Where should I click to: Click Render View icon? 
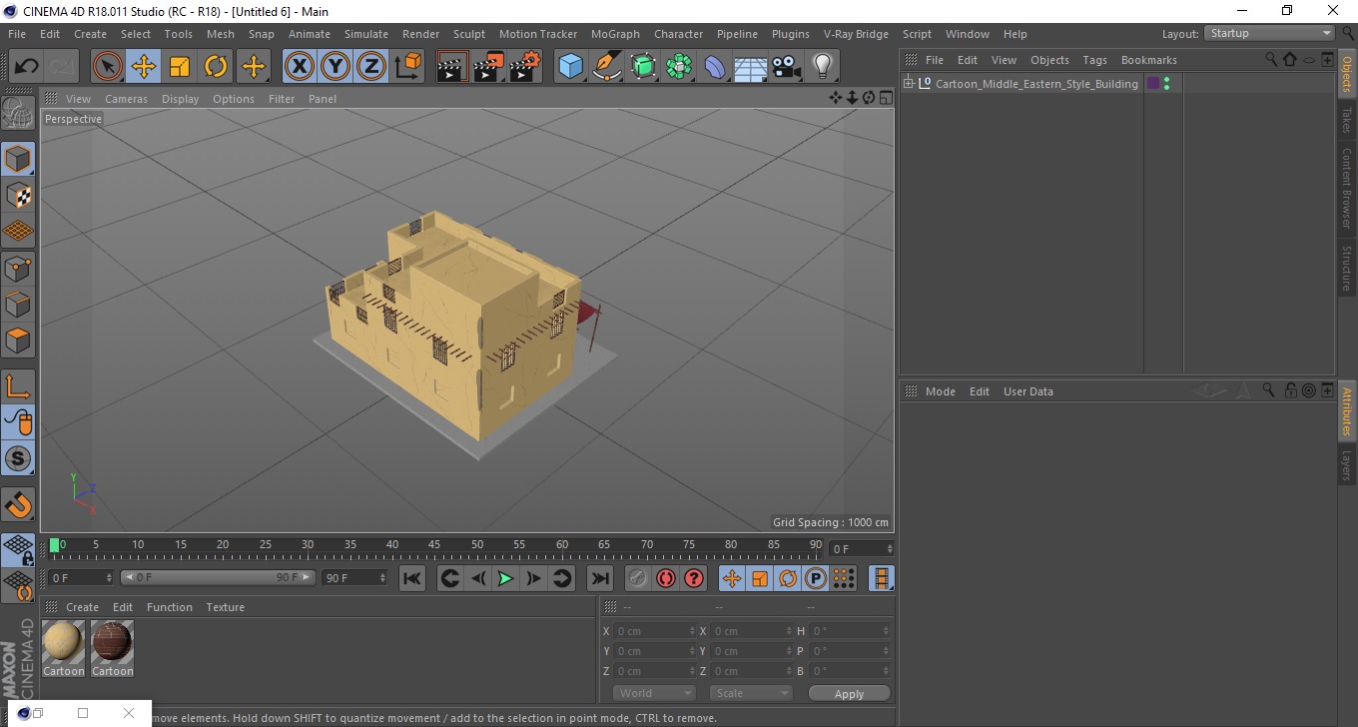[452, 67]
